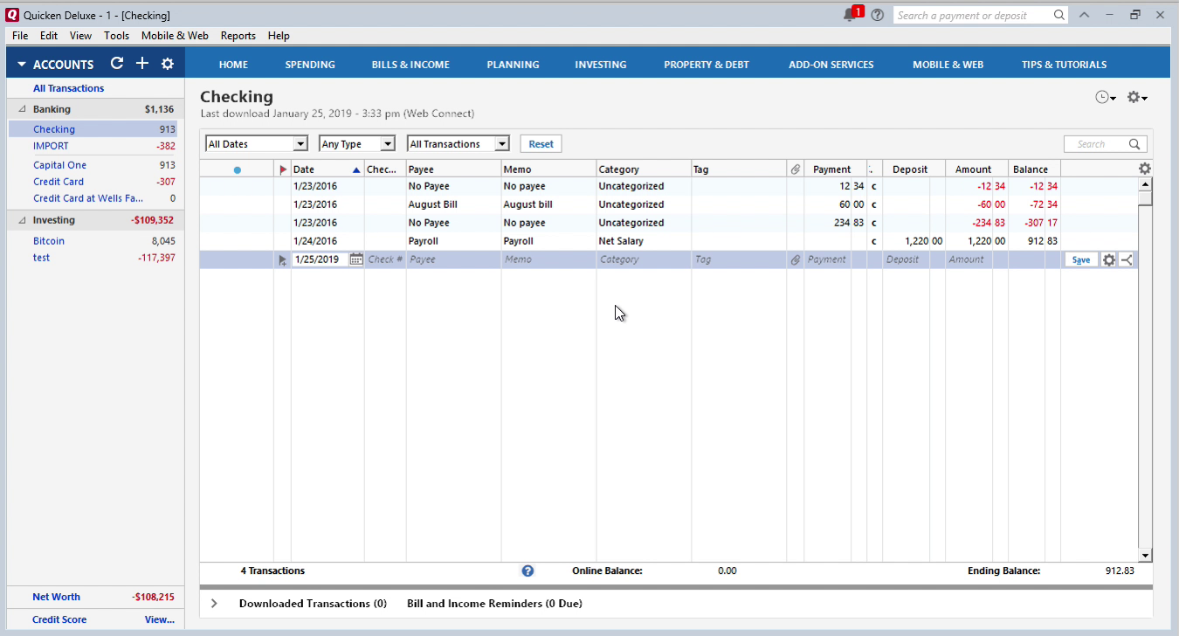The height and width of the screenshot is (636, 1179).
Task: Open the notifications bell icon
Action: pyautogui.click(x=850, y=15)
